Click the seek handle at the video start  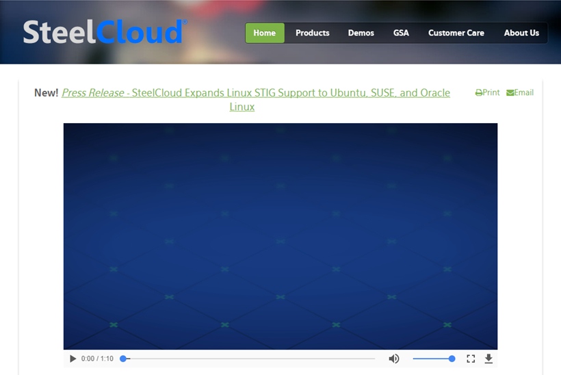click(x=124, y=359)
